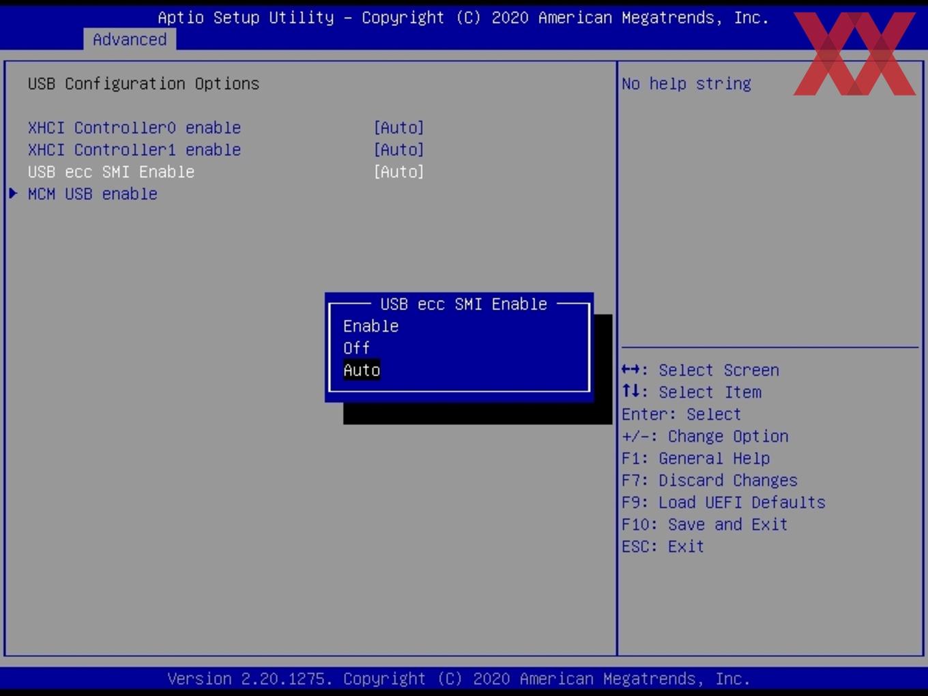Viewport: 928px width, 696px height.
Task: Click the Aptio Setup Utility header text
Action: tap(463, 18)
